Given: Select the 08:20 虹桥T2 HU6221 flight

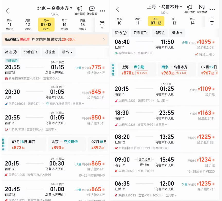Looking at the screenshot, I should (x=165, y=141).
